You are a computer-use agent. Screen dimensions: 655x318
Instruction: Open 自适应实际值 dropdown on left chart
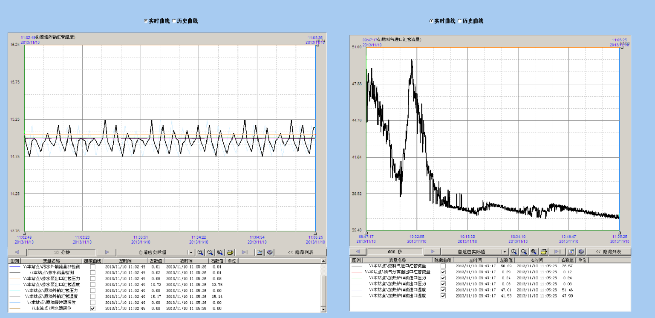click(x=191, y=252)
